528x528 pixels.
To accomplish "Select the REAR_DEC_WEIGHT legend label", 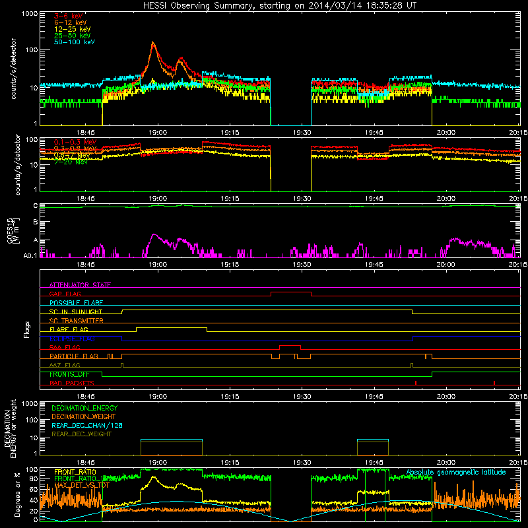I will coord(81,434).
